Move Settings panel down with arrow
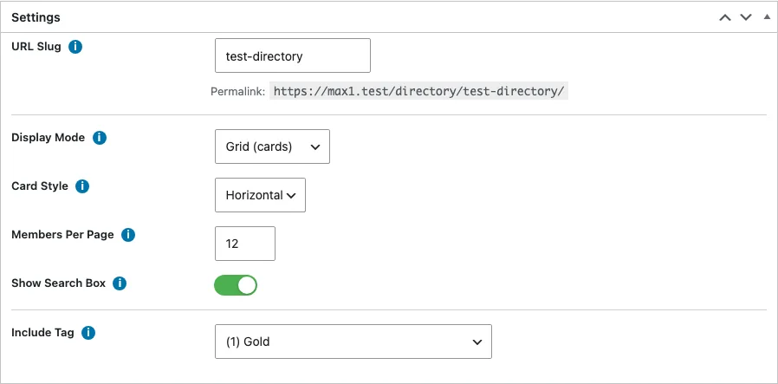The width and height of the screenshot is (778, 384). [746, 17]
